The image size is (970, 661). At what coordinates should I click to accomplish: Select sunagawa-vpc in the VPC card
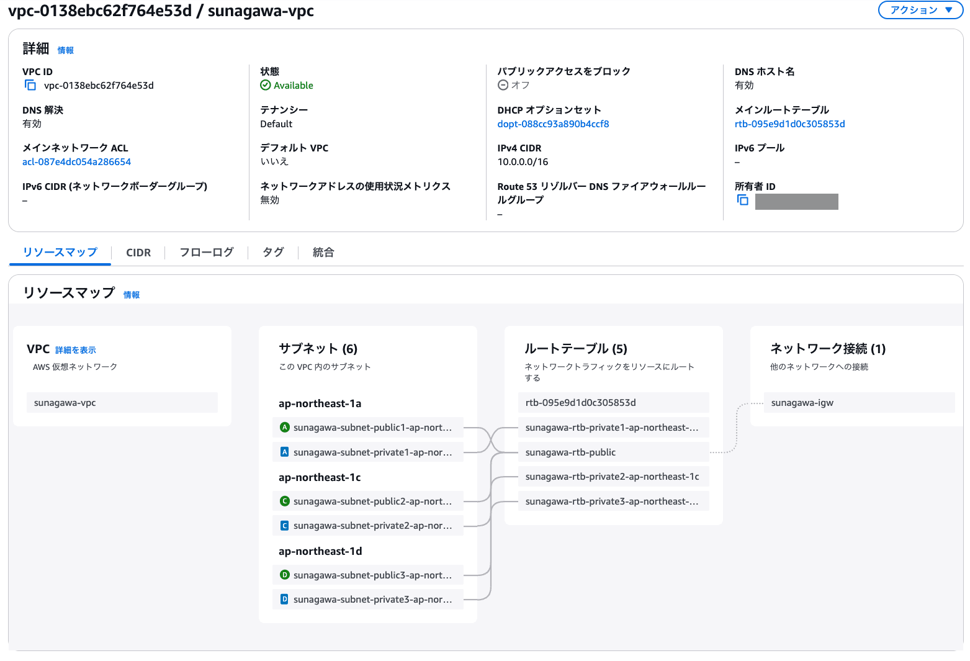[122, 402]
